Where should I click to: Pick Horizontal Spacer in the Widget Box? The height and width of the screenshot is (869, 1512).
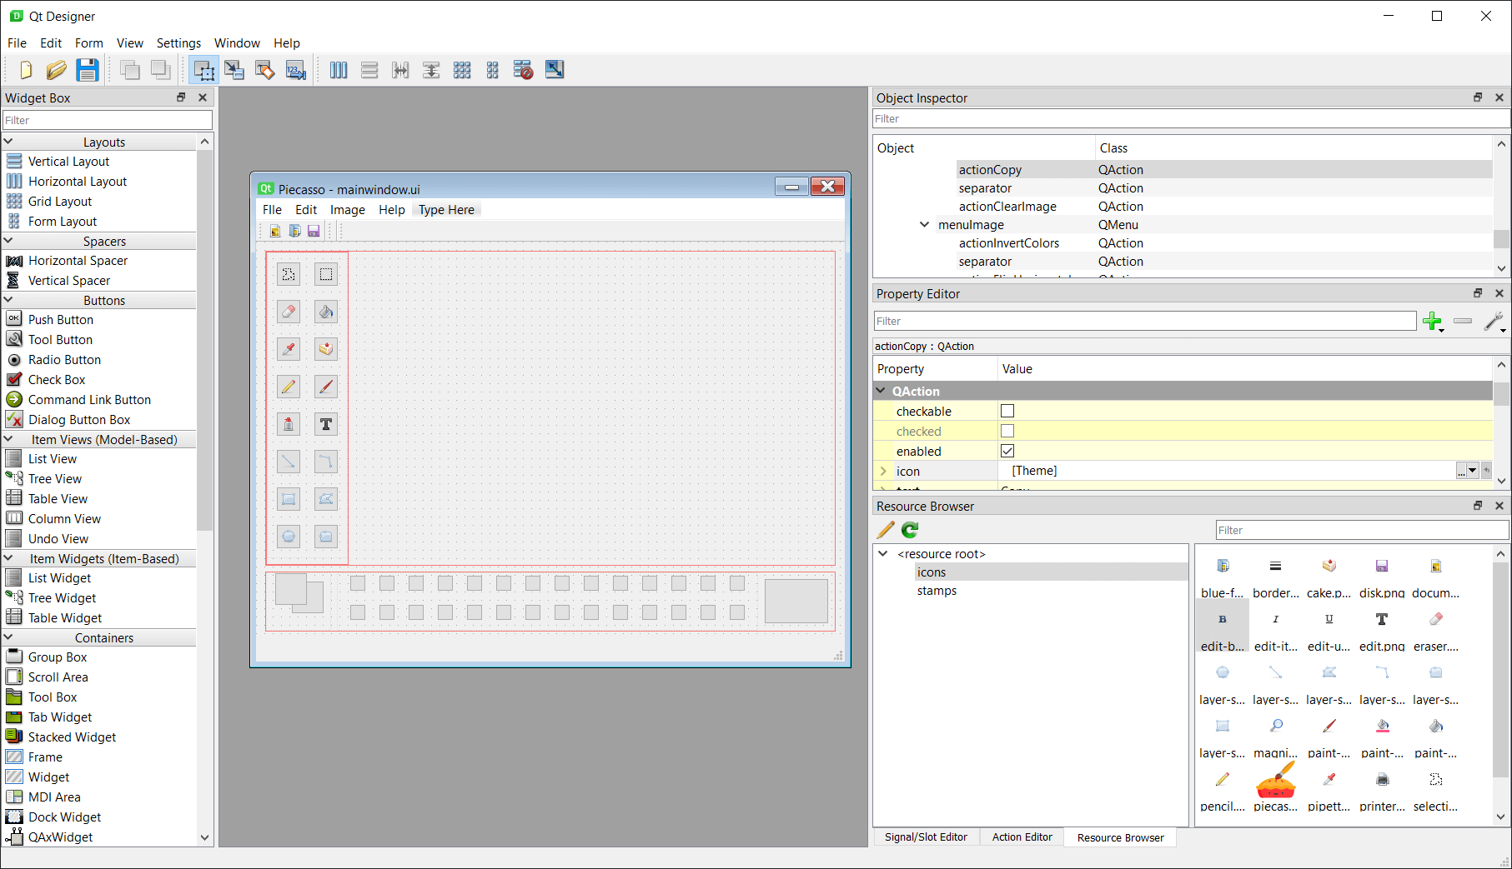[78, 261]
